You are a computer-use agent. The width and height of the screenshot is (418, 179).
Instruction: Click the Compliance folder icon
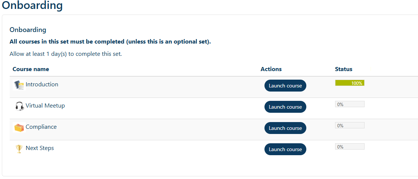[x=19, y=128]
